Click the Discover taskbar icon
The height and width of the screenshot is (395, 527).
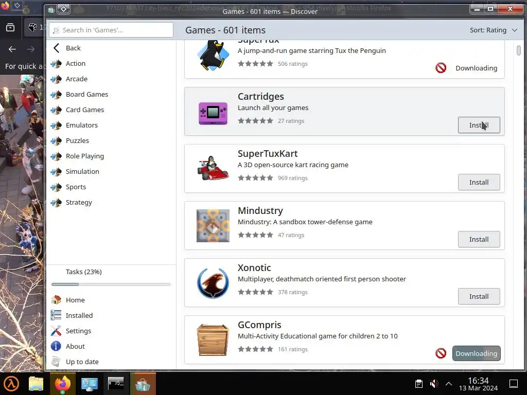tap(143, 384)
